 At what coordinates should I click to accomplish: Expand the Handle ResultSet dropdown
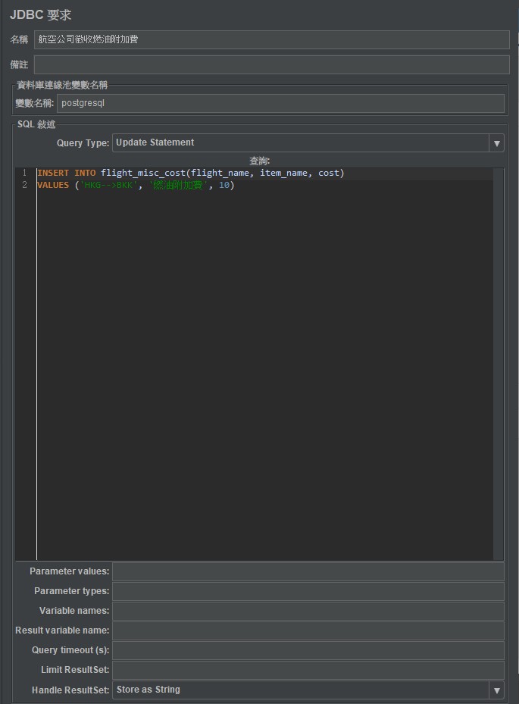308,690
